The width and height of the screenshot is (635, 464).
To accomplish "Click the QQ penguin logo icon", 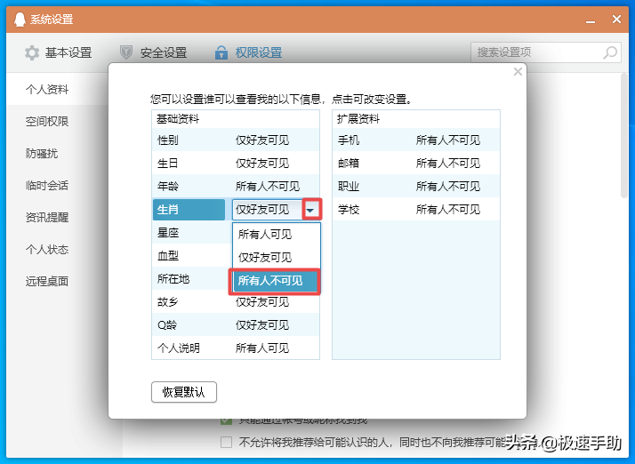I will click(20, 19).
